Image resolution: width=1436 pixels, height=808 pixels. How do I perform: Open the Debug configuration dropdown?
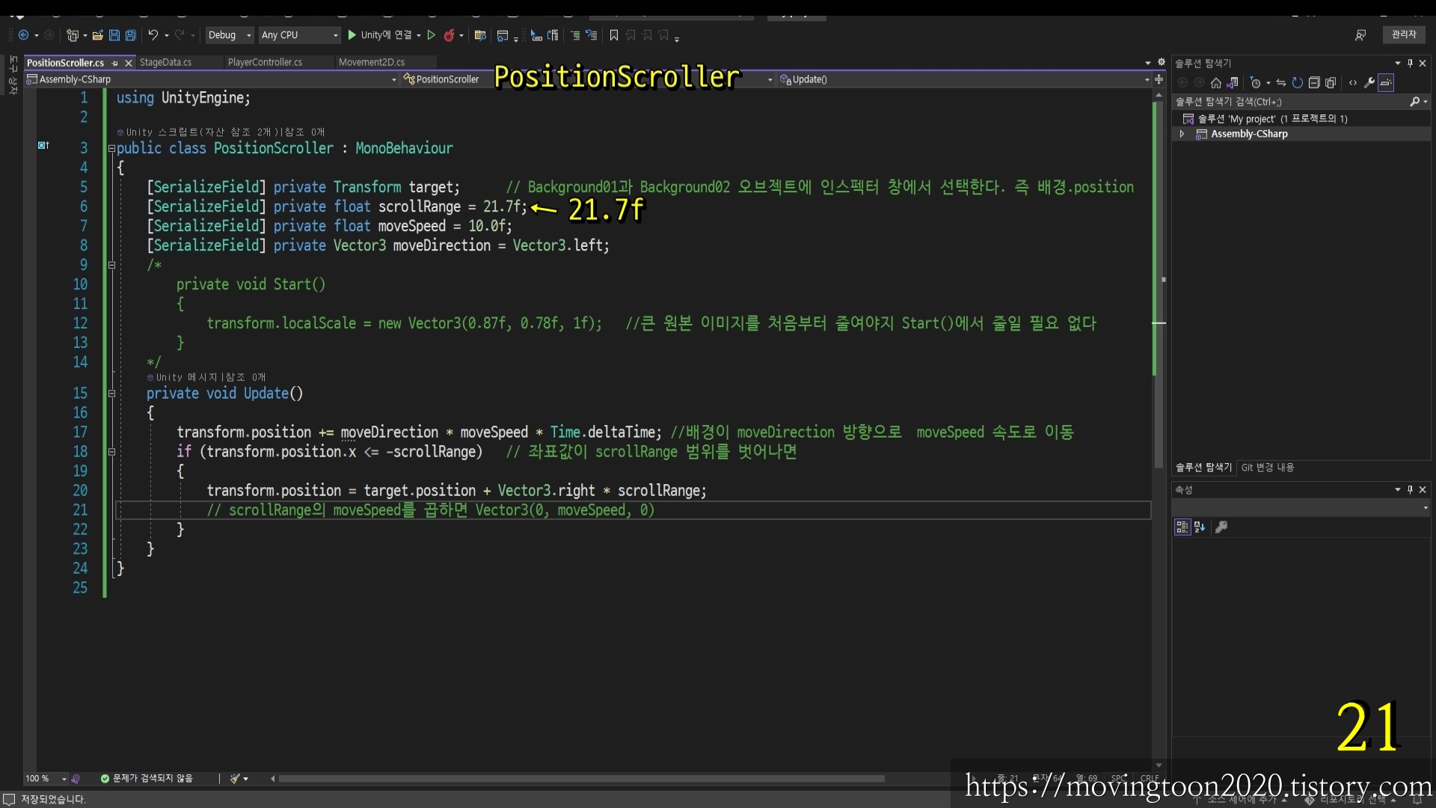tap(229, 35)
